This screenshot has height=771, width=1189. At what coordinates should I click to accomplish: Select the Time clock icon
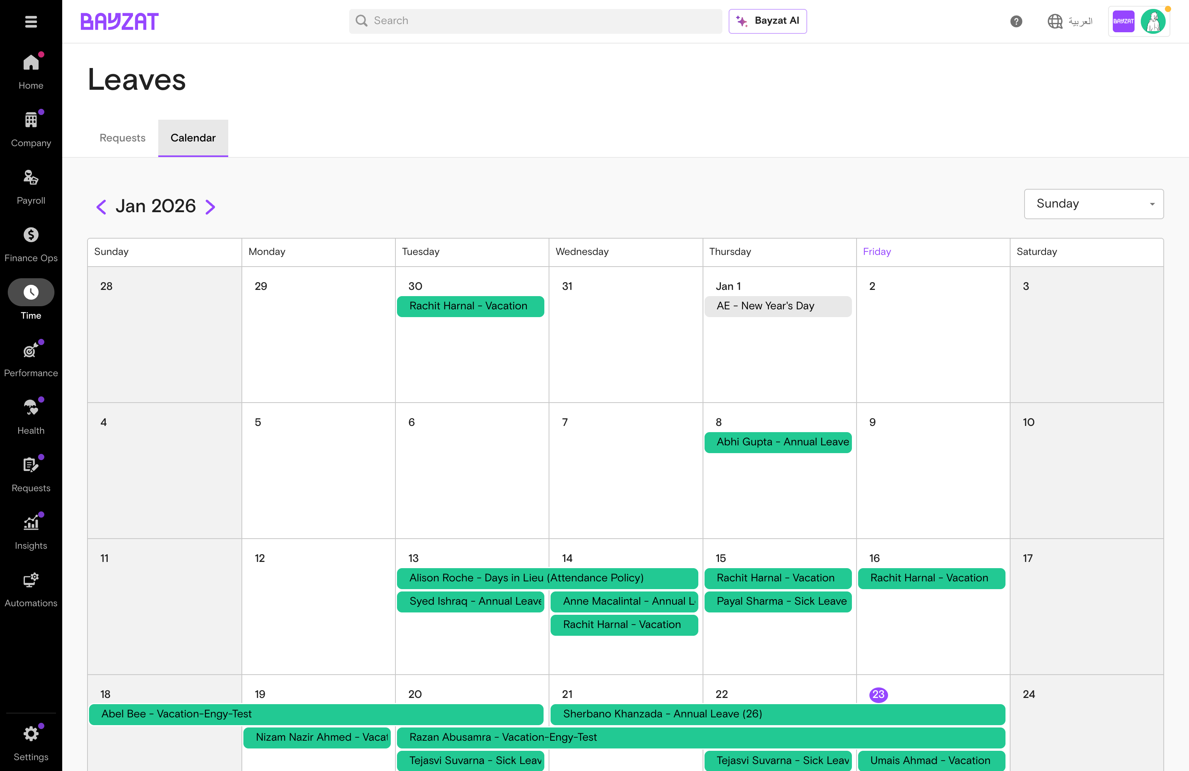coord(31,292)
